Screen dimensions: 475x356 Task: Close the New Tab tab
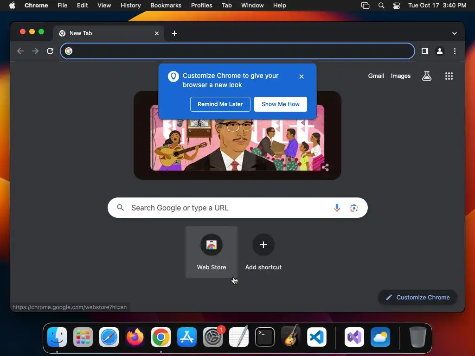point(157,33)
